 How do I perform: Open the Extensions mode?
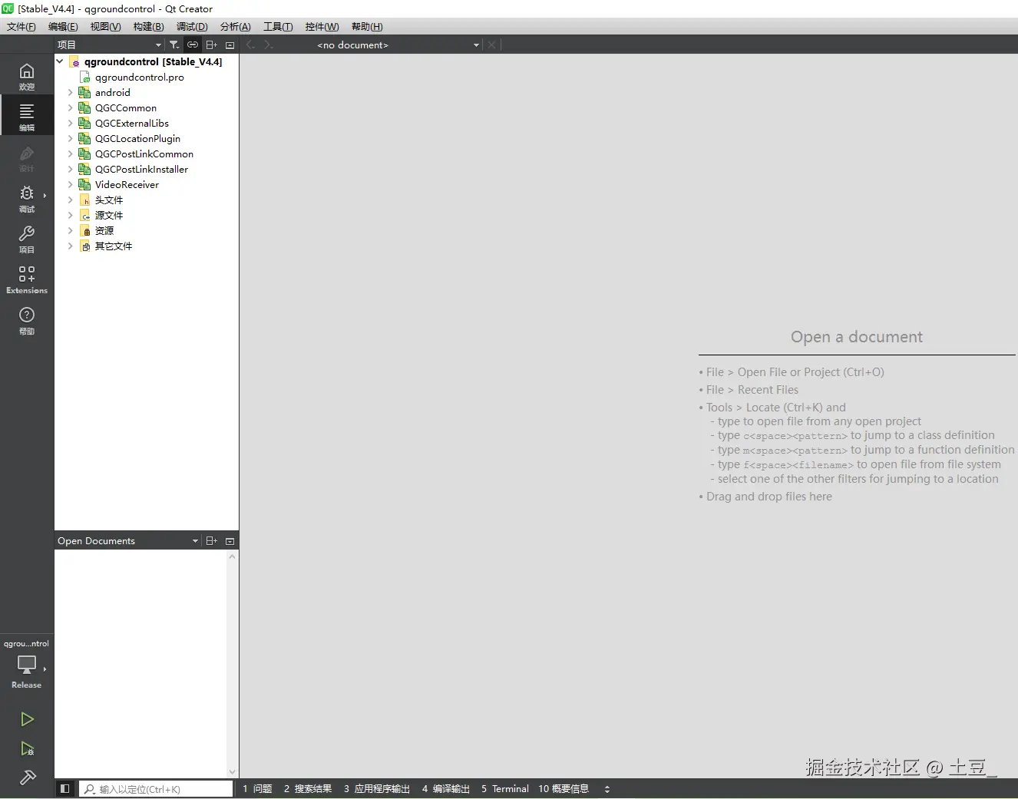pyautogui.click(x=27, y=279)
